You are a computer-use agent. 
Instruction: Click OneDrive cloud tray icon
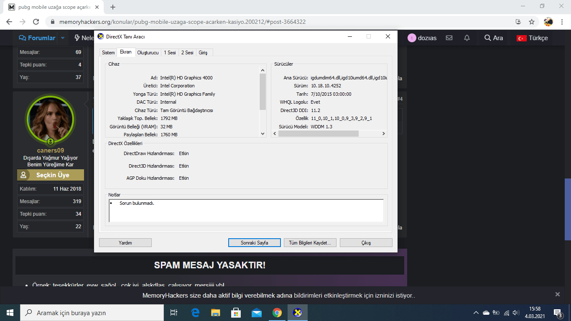click(x=486, y=313)
